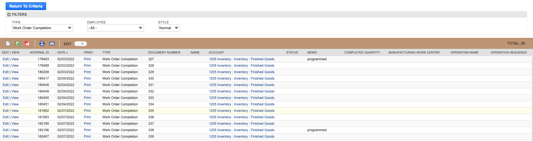Click the Return To Criteria button
Viewport: 533px width, 141px height.
coord(26,6)
